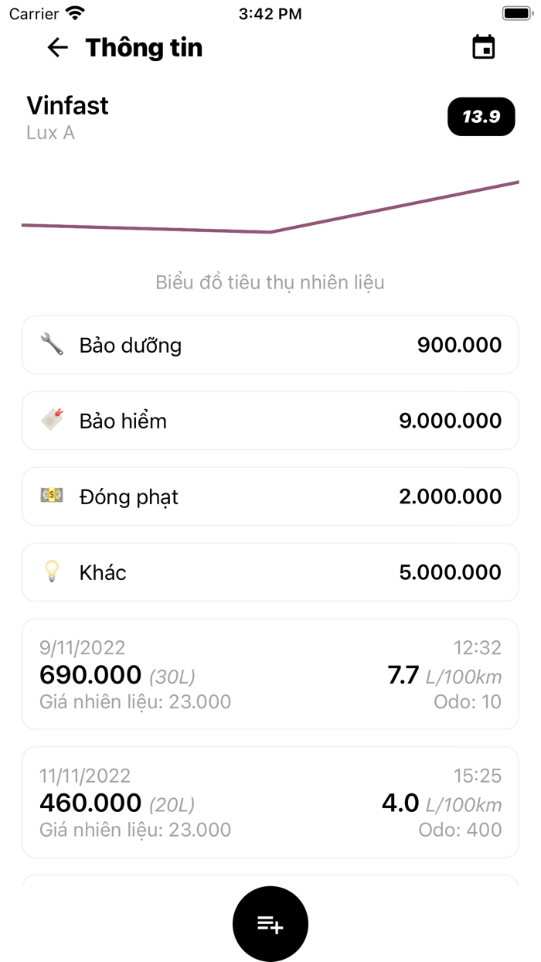Tap the 7.7 L/100km consumption value
The width and height of the screenshot is (541, 962).
click(403, 674)
